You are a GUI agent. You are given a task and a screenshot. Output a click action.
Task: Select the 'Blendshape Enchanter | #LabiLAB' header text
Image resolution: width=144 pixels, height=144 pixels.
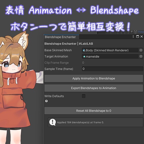pyautogui.click(x=69, y=44)
